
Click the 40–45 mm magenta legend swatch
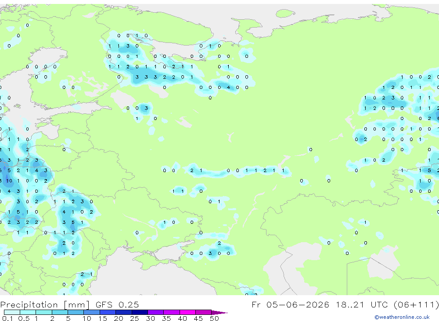point(187,312)
